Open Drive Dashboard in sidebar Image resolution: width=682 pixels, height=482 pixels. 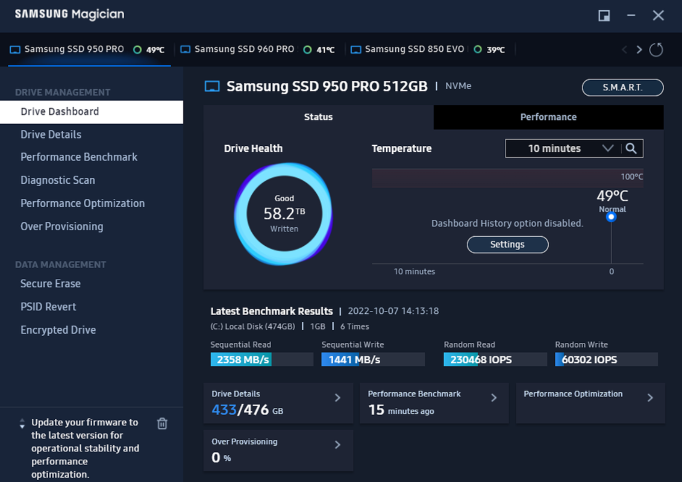(x=92, y=112)
